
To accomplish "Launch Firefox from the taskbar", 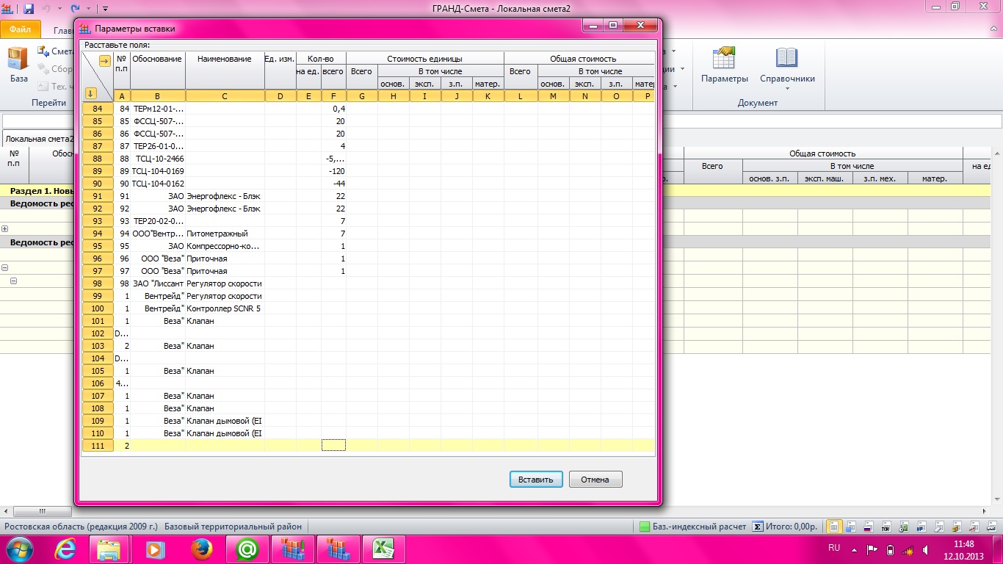I will pos(200,549).
